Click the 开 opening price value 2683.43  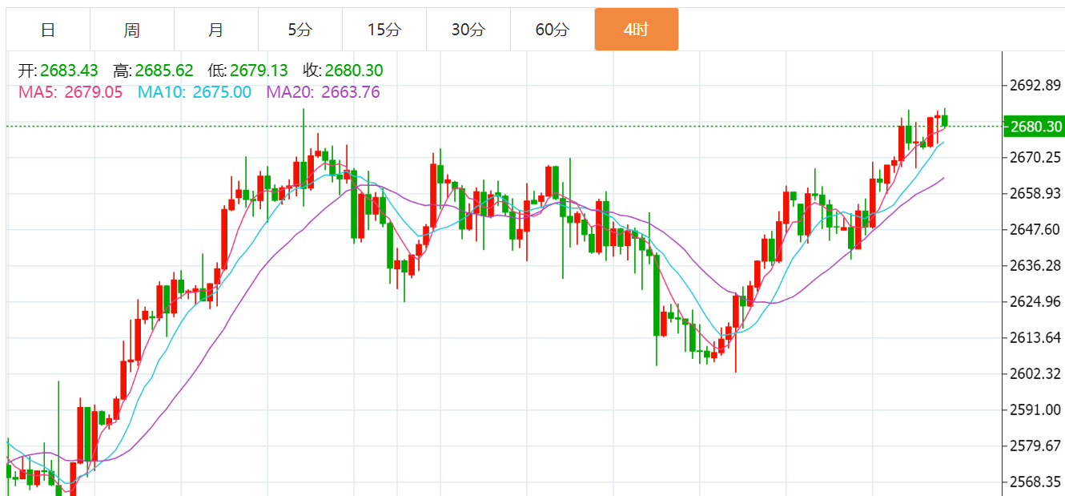69,71
